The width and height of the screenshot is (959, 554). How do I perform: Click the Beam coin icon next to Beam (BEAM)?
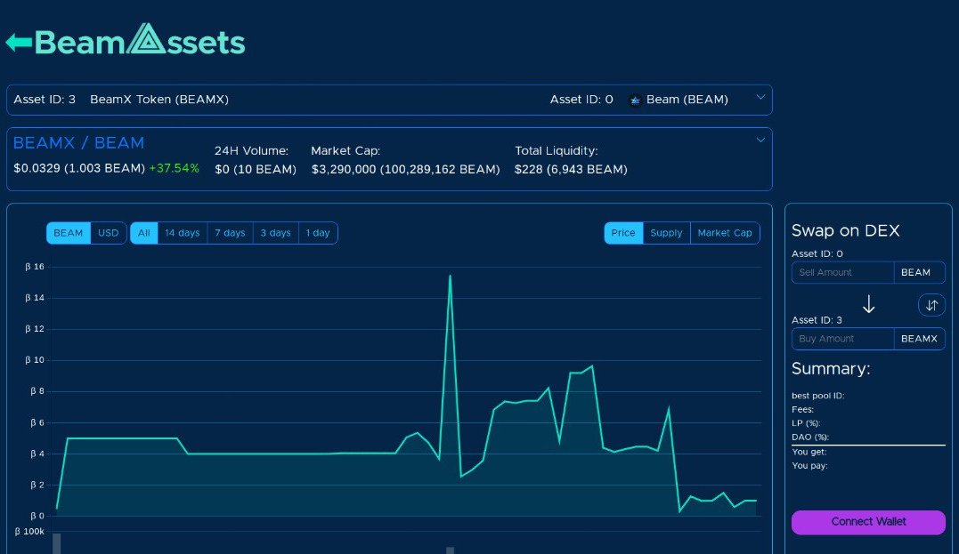pos(635,100)
